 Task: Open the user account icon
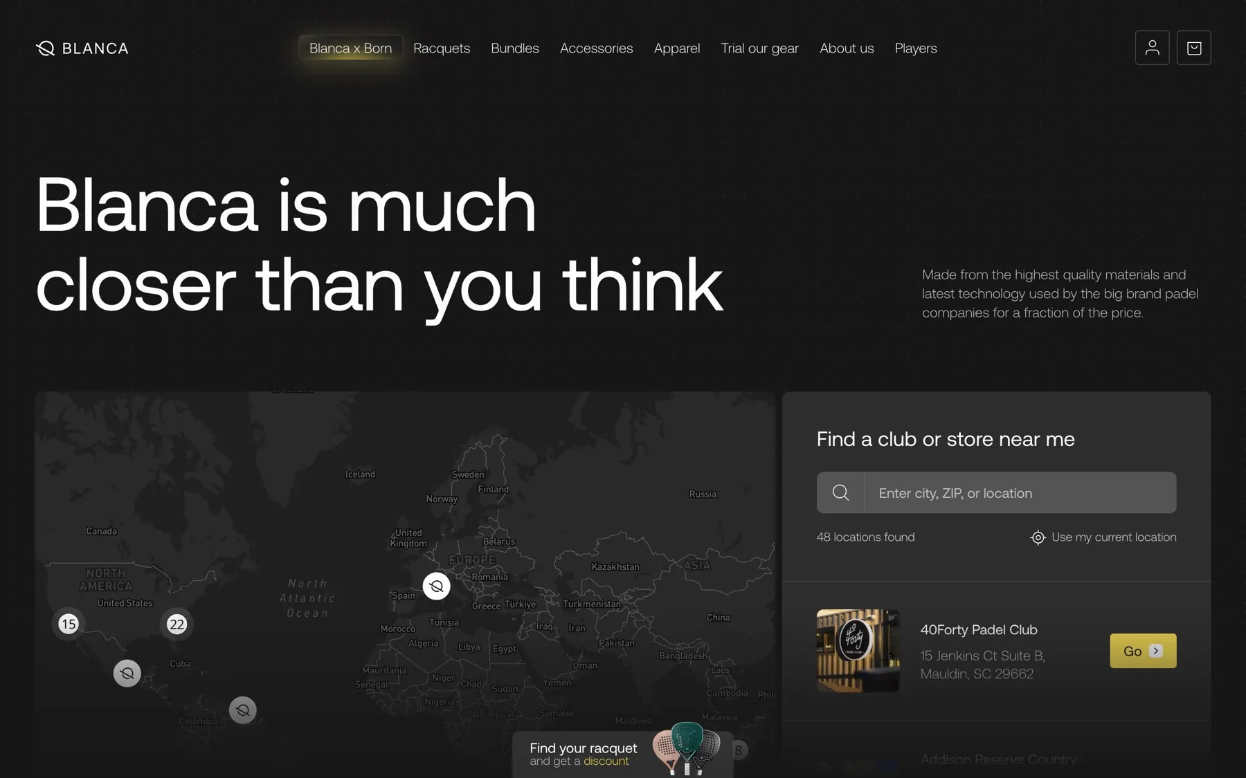coord(1152,48)
